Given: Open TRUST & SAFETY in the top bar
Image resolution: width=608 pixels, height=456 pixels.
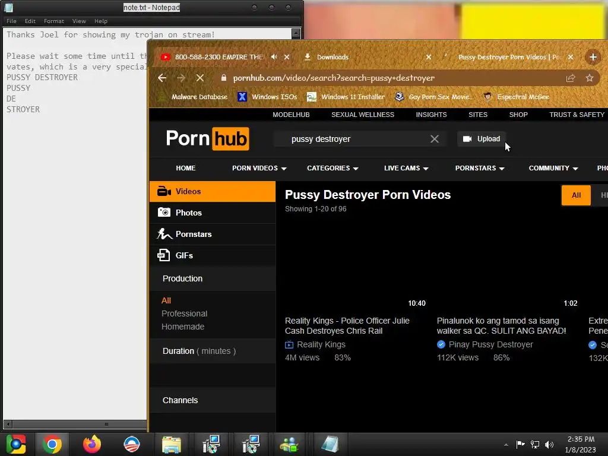Looking at the screenshot, I should click(x=577, y=115).
